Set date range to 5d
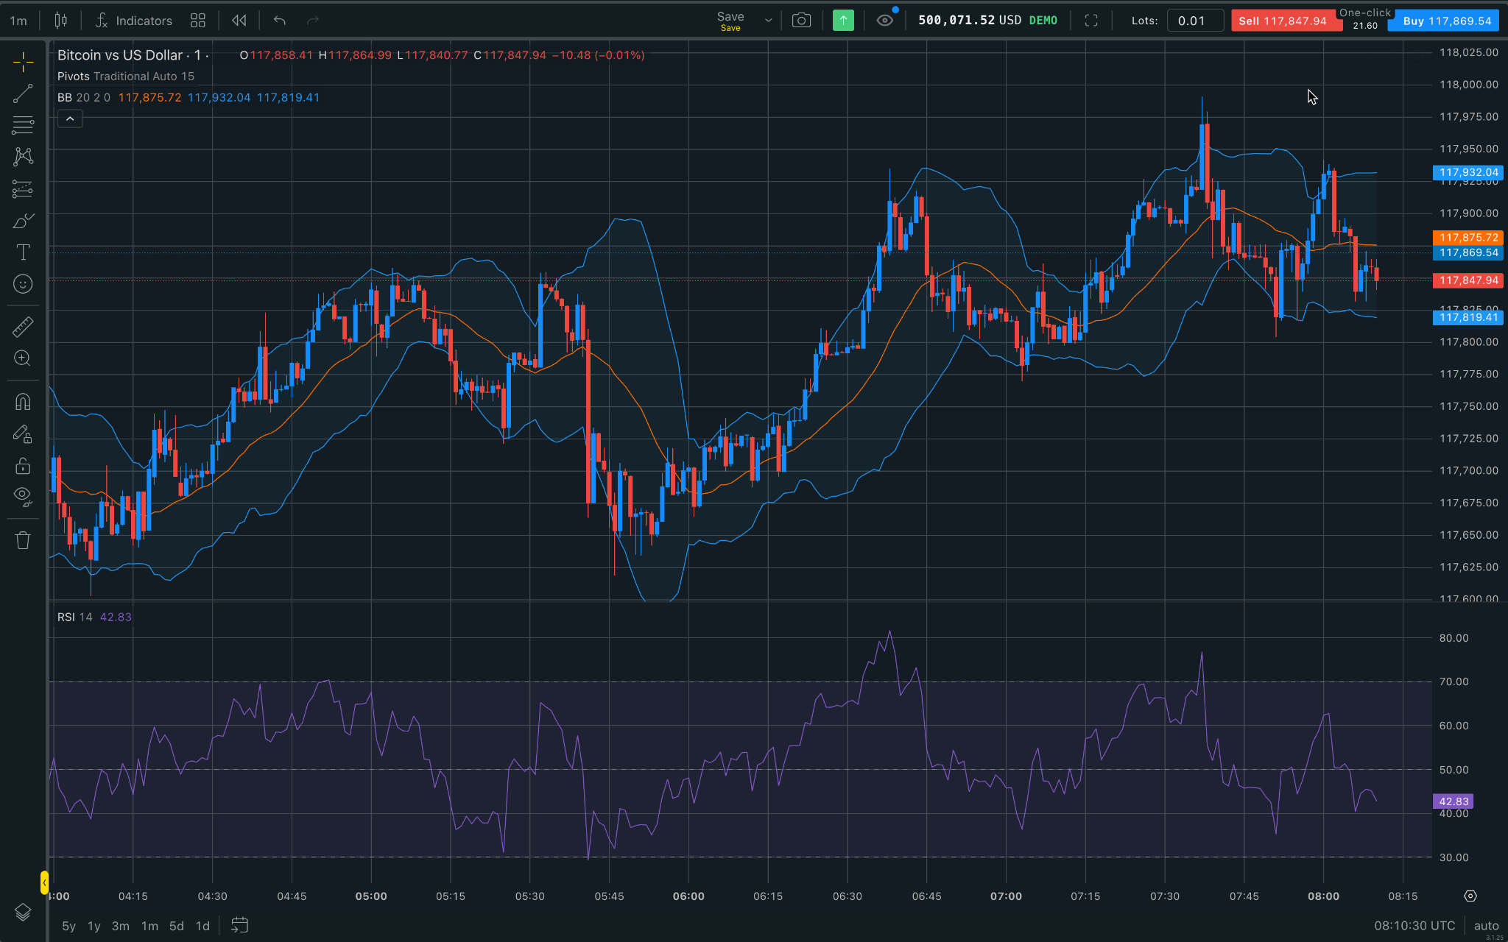 coord(177,926)
